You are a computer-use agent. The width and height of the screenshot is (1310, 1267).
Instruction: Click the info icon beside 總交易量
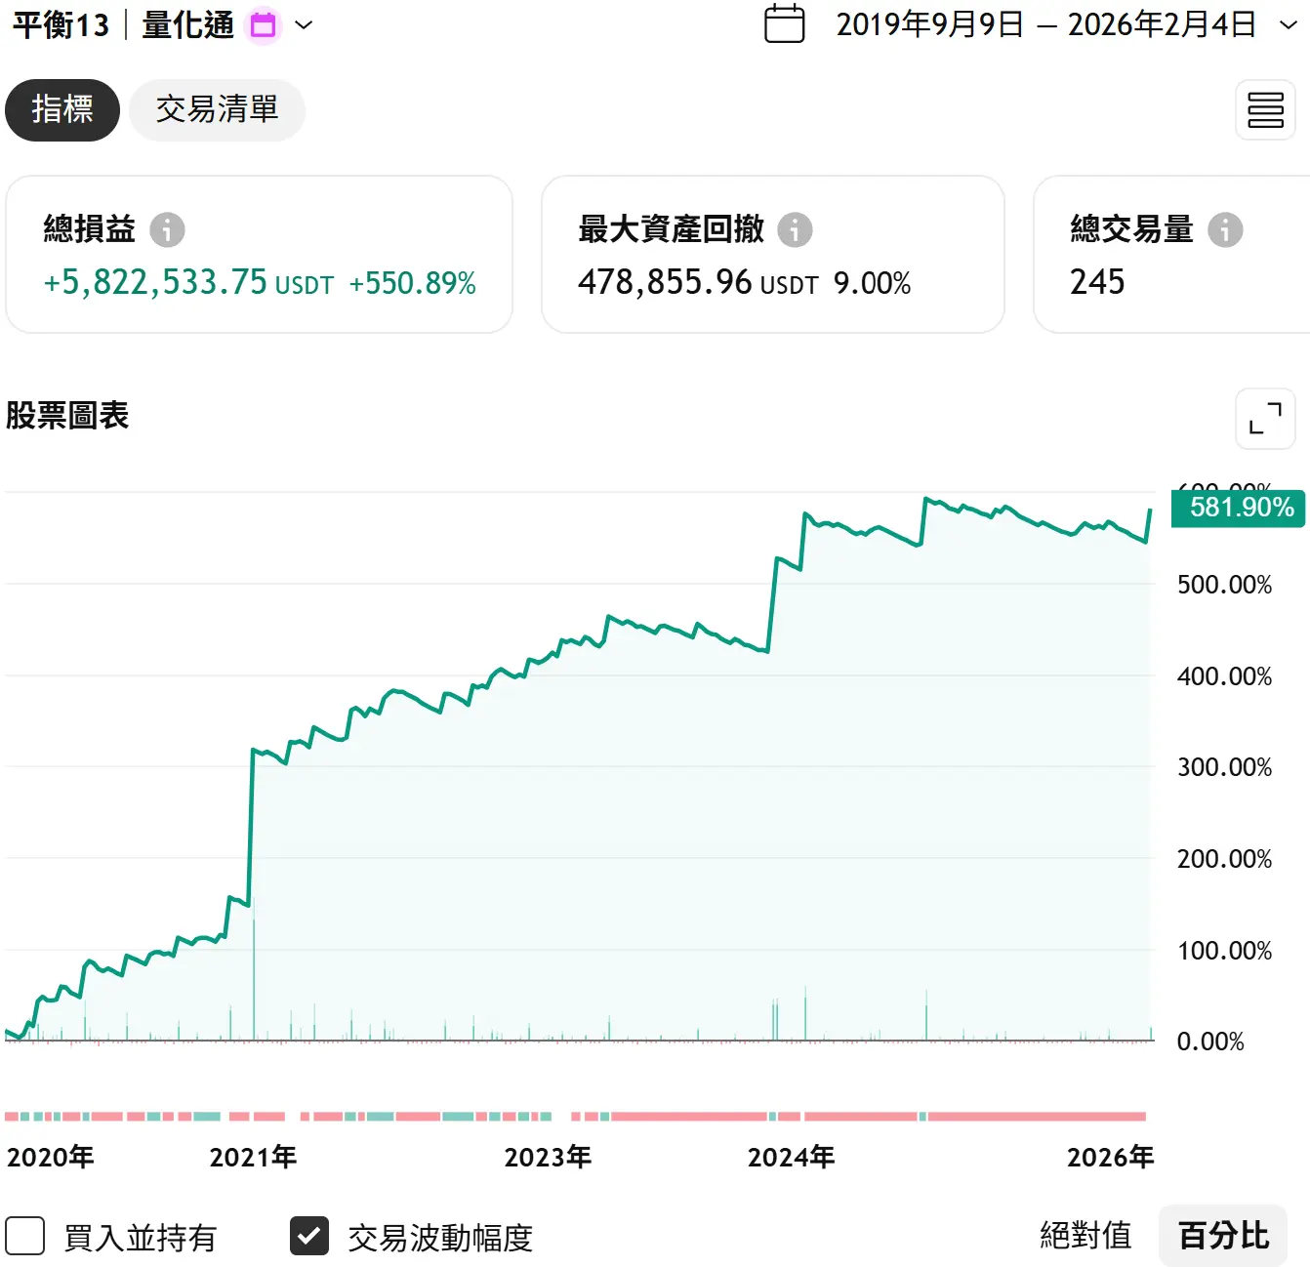coord(1225,230)
